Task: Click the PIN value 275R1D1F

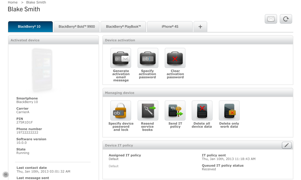Action: pyautogui.click(x=25, y=122)
